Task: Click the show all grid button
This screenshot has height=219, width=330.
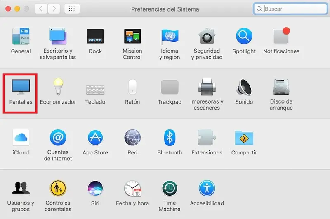Action: [x=72, y=9]
